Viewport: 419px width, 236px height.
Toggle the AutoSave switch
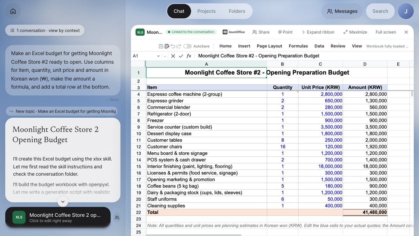point(188,46)
